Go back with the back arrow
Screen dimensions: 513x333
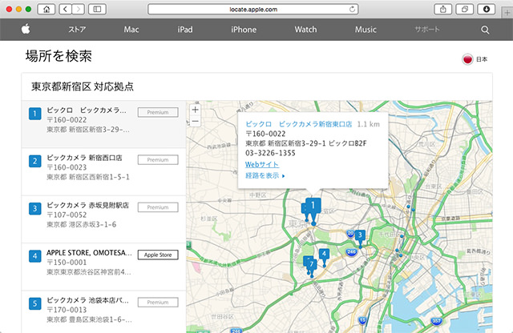(65, 9)
